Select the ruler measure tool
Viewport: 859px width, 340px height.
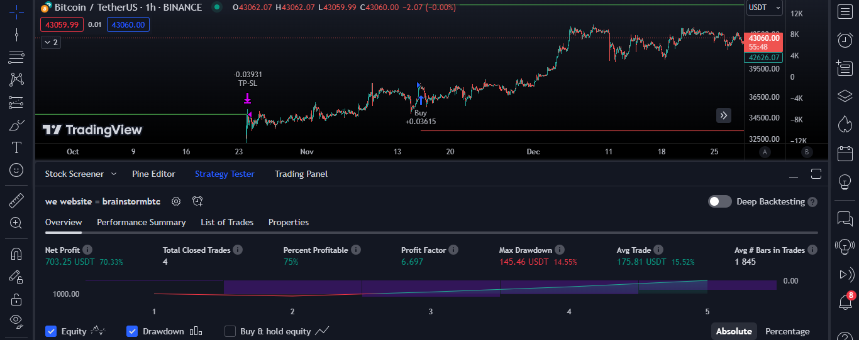[16, 201]
